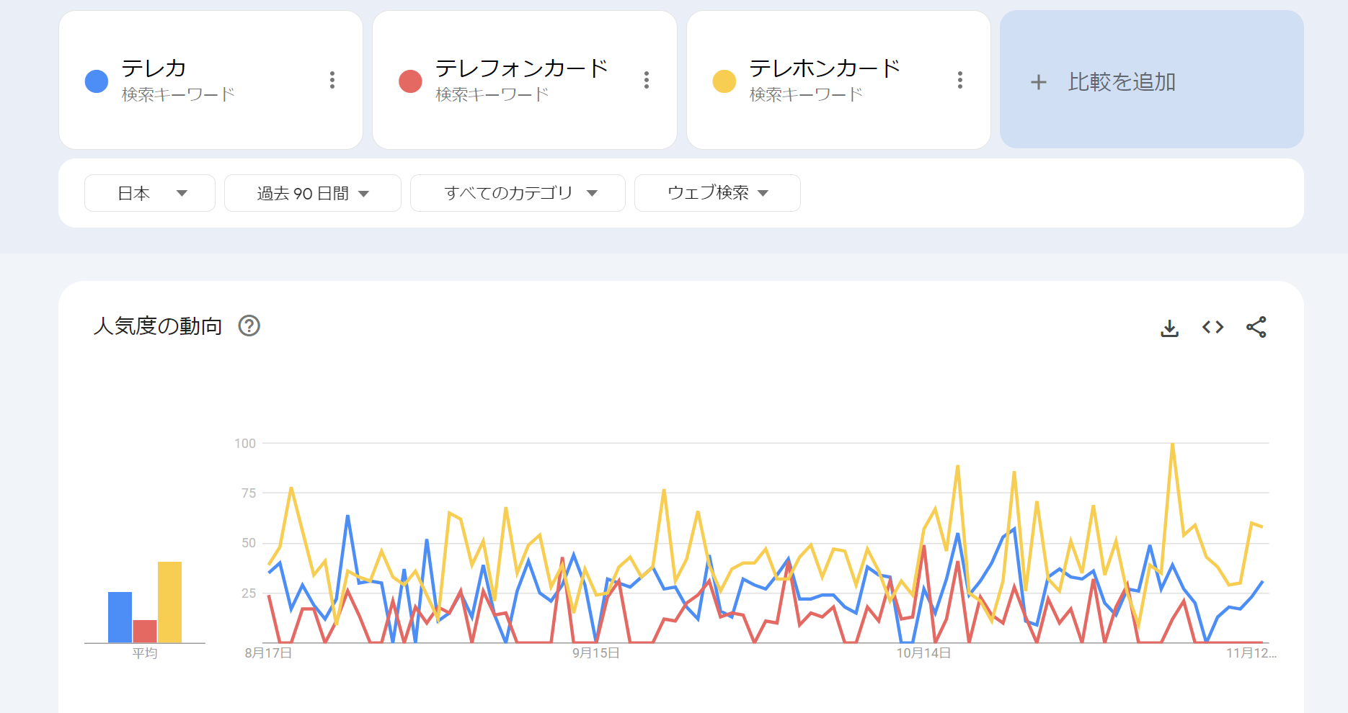Download the chart data as CSV

click(x=1170, y=328)
